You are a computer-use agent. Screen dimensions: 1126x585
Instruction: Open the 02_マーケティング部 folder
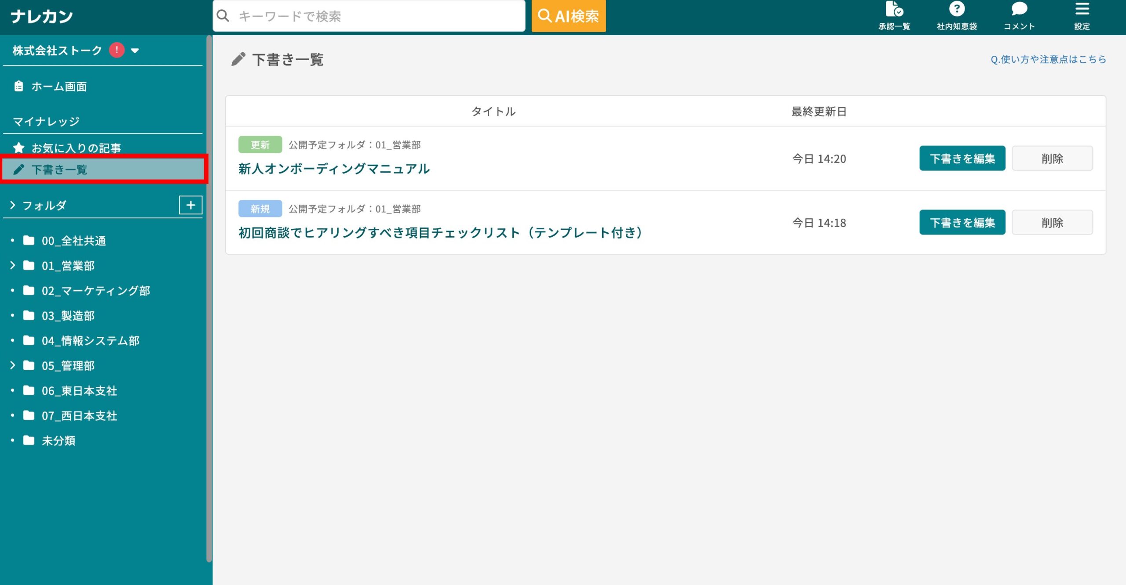(96, 291)
